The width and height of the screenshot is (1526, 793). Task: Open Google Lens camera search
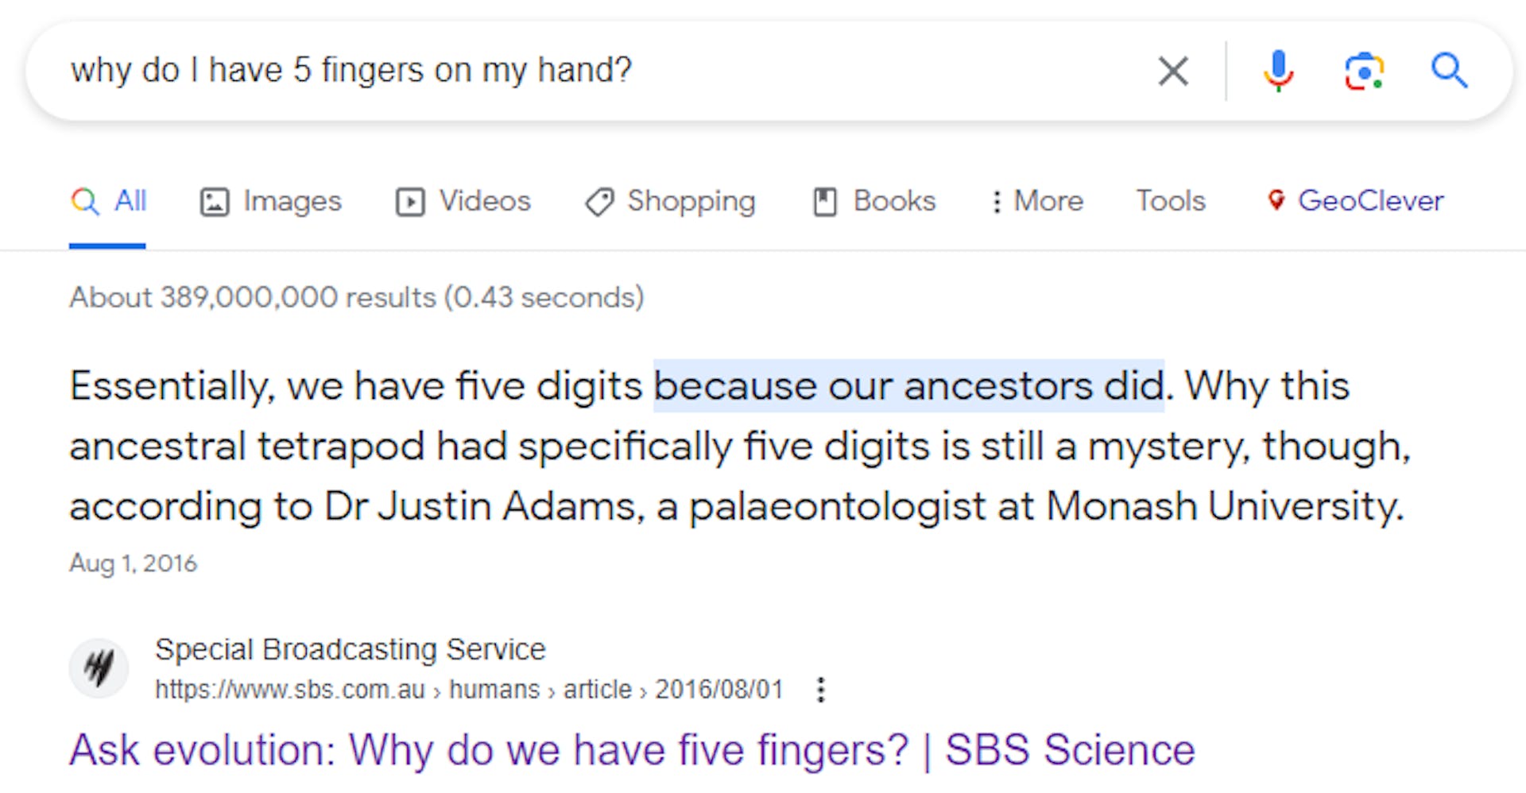click(1364, 71)
